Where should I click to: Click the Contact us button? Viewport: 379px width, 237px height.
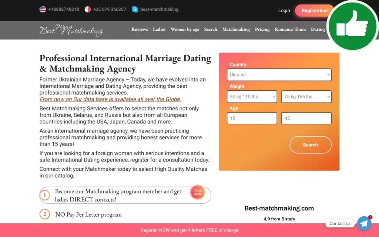pos(340,223)
